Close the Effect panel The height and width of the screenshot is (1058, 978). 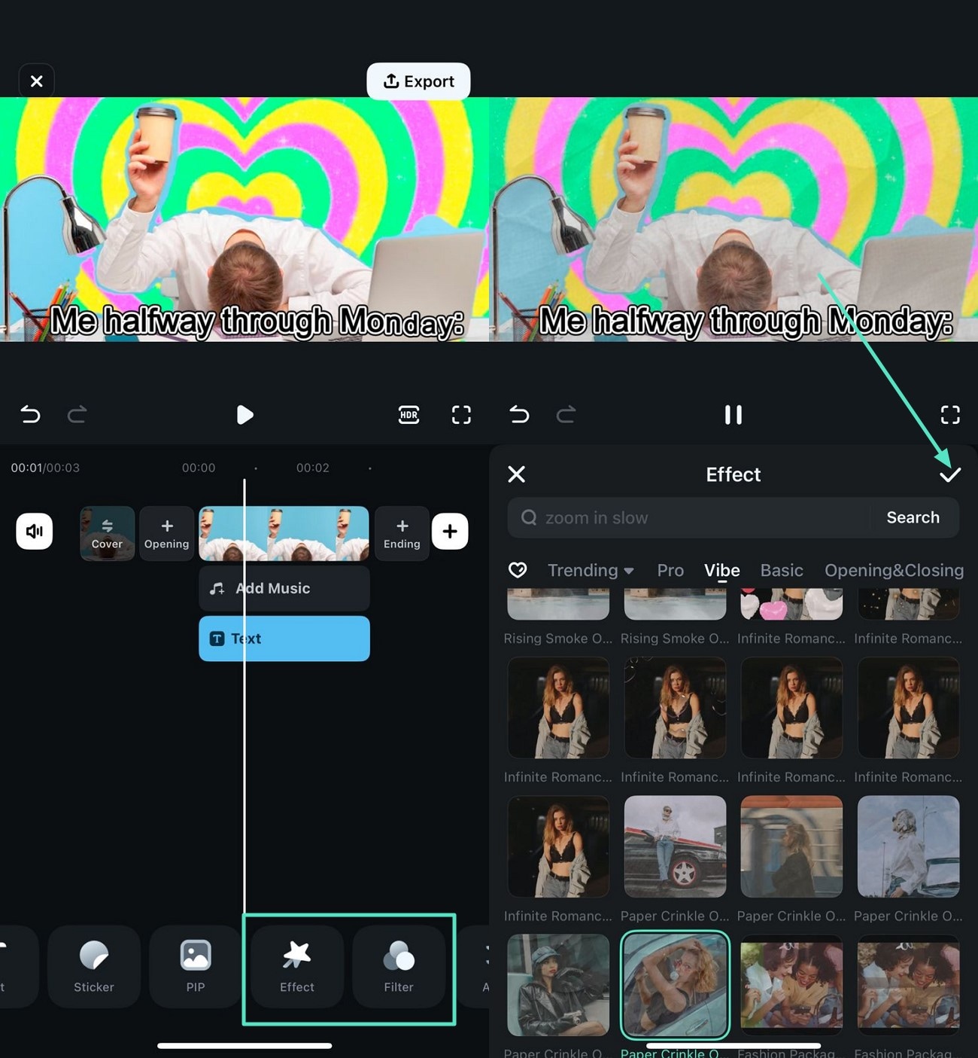point(516,474)
